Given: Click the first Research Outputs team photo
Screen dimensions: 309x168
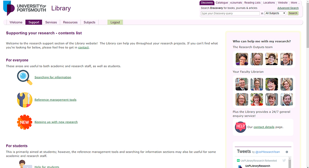Looking at the screenshot, I should click(x=242, y=59).
